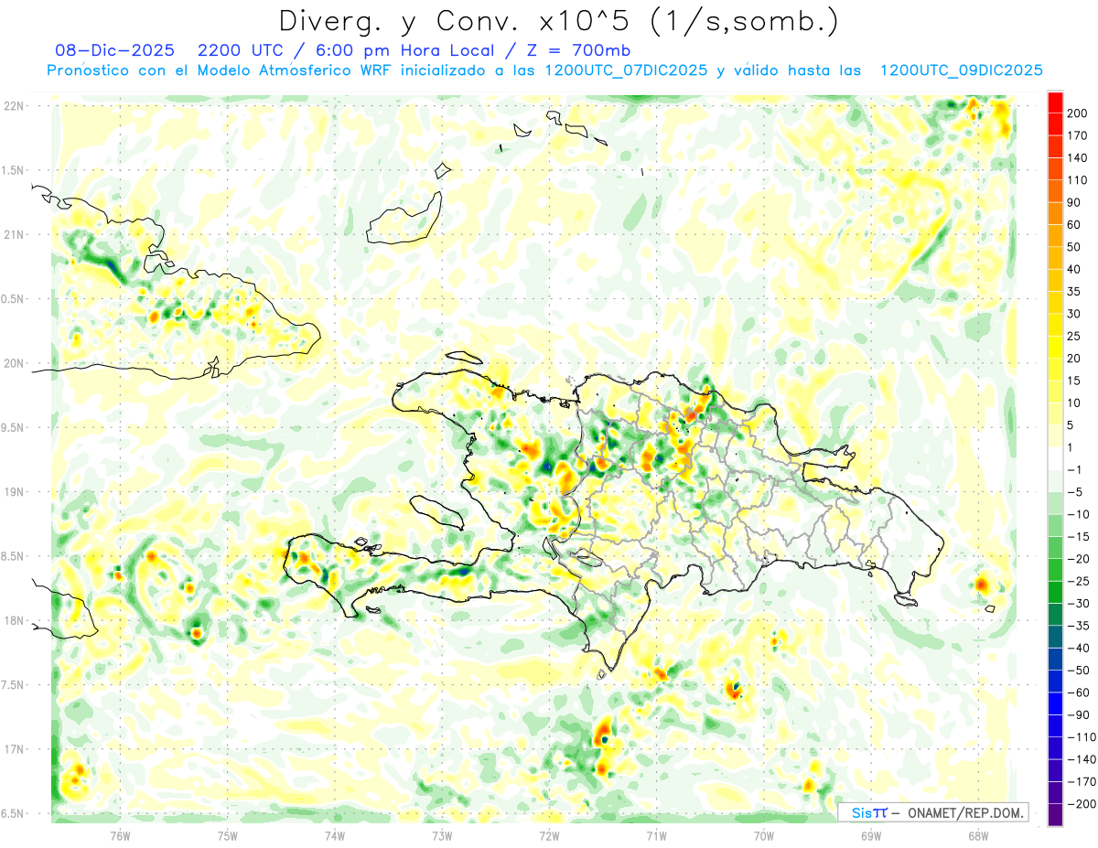
Task: Click the longitude label '72W'
Action: tap(549, 835)
